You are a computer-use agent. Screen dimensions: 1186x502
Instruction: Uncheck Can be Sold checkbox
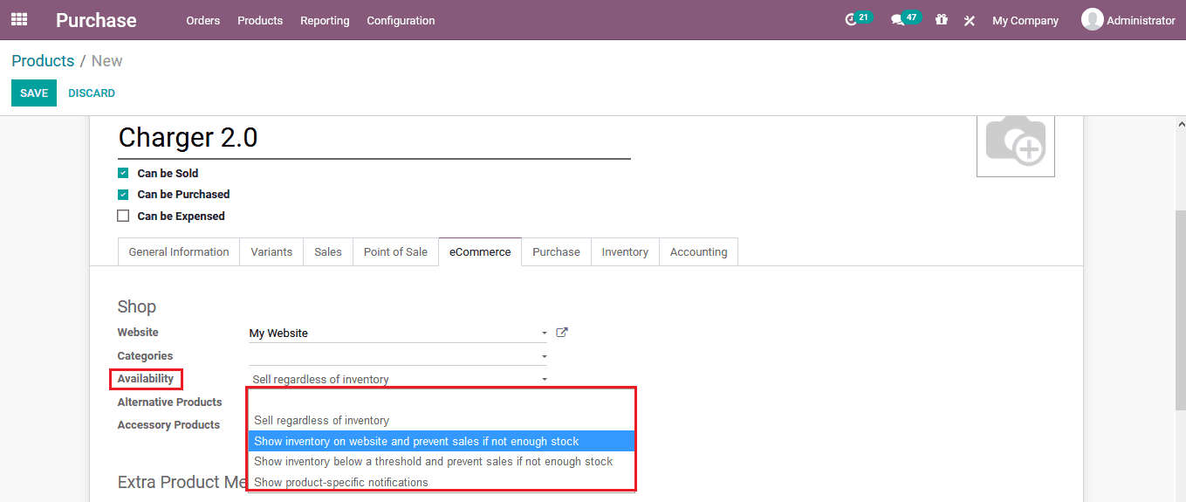click(123, 173)
